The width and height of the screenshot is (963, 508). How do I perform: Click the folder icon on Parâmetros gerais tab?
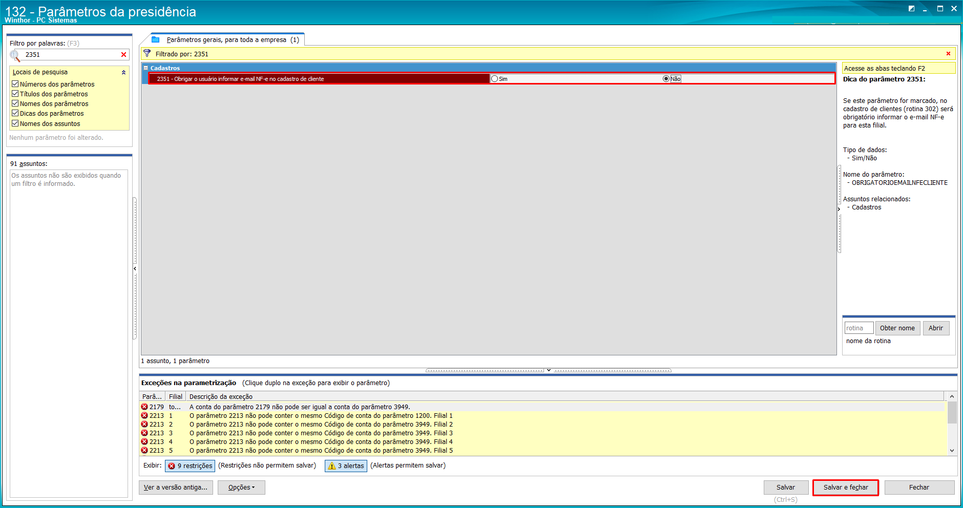tap(156, 39)
